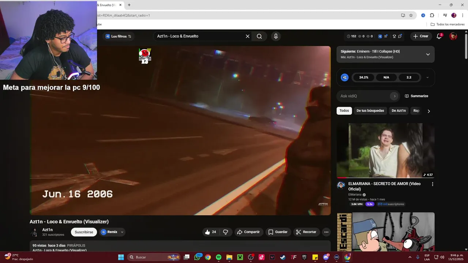This screenshot has height=263, width=468.
Task: Open the Chrome extensions puzzle icon
Action: pos(432,15)
